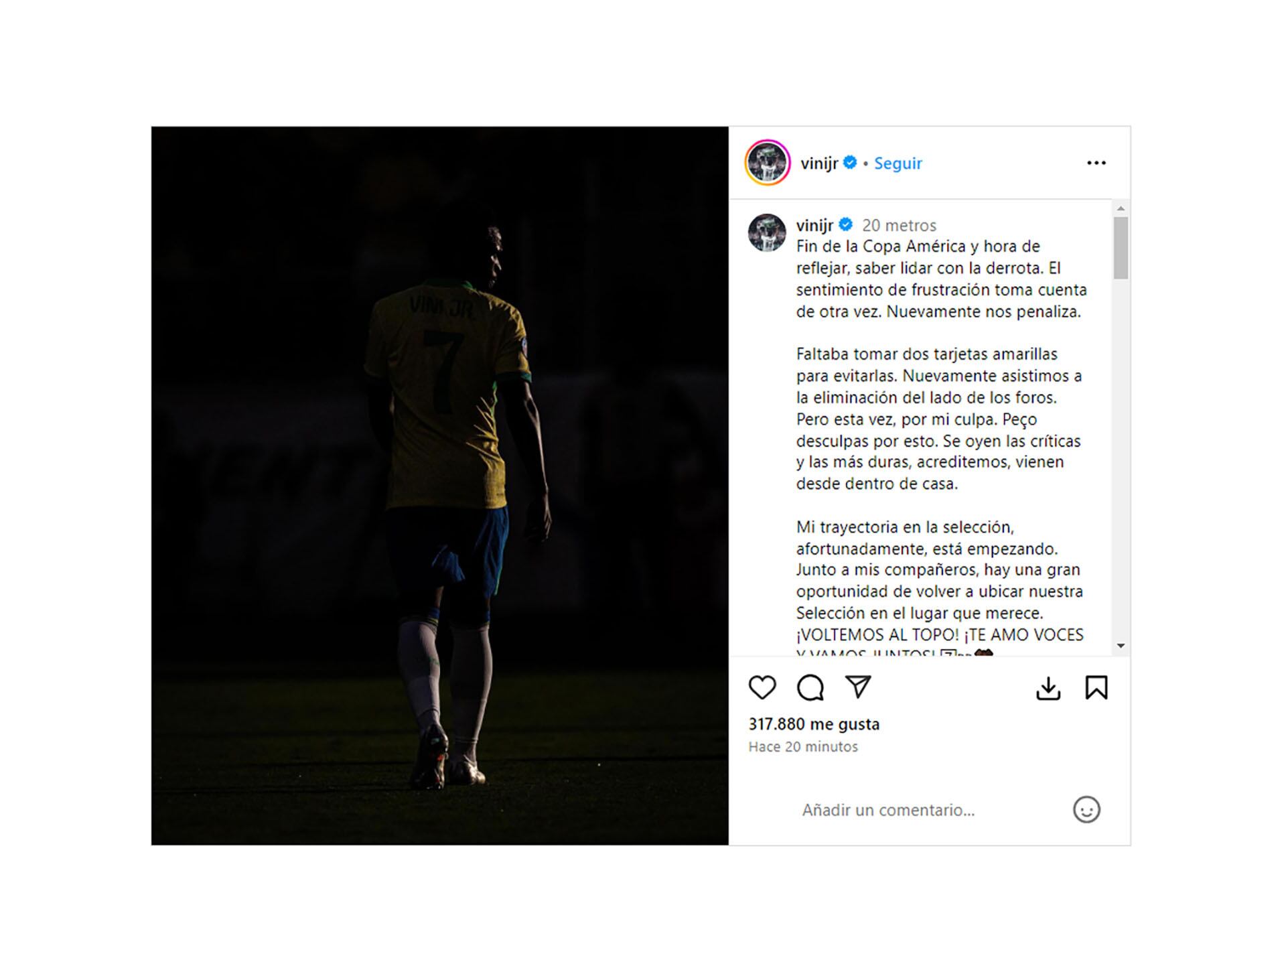Open vinijr profile from the caption username
This screenshot has height=970, width=1286.
point(814,225)
